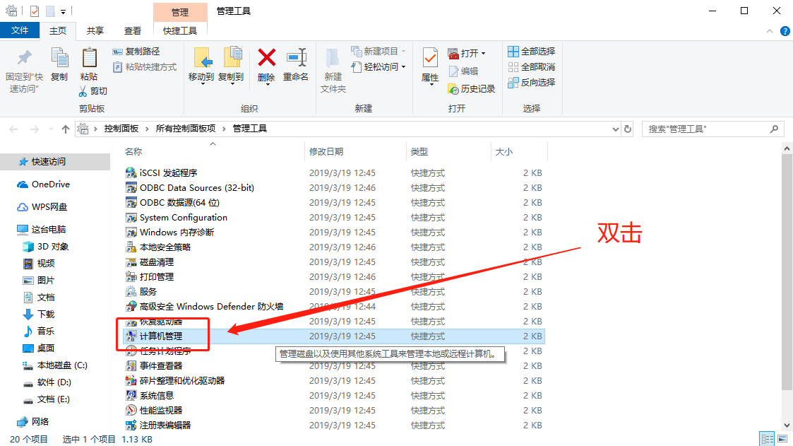
Task: Switch to the View (查看) ribbon tab
Action: (x=133, y=30)
